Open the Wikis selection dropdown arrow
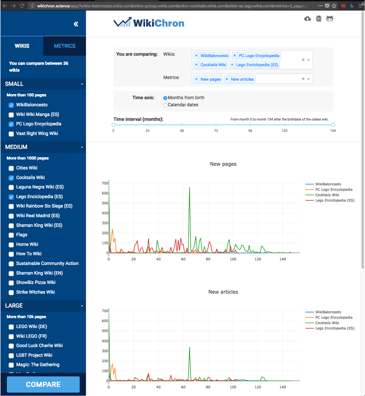This screenshot has height=396, width=365. tap(308, 60)
